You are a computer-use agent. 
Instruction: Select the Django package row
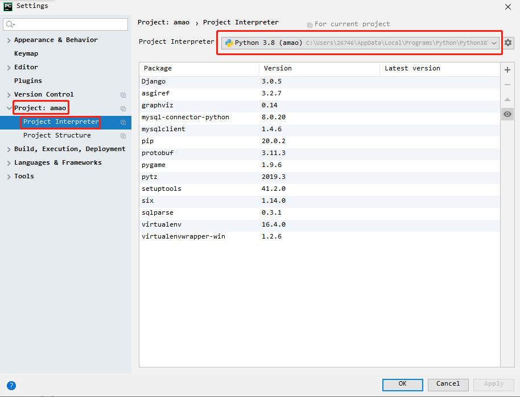pyautogui.click(x=320, y=81)
